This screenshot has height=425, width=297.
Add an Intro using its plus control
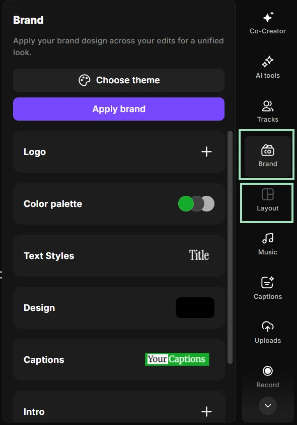[206, 411]
